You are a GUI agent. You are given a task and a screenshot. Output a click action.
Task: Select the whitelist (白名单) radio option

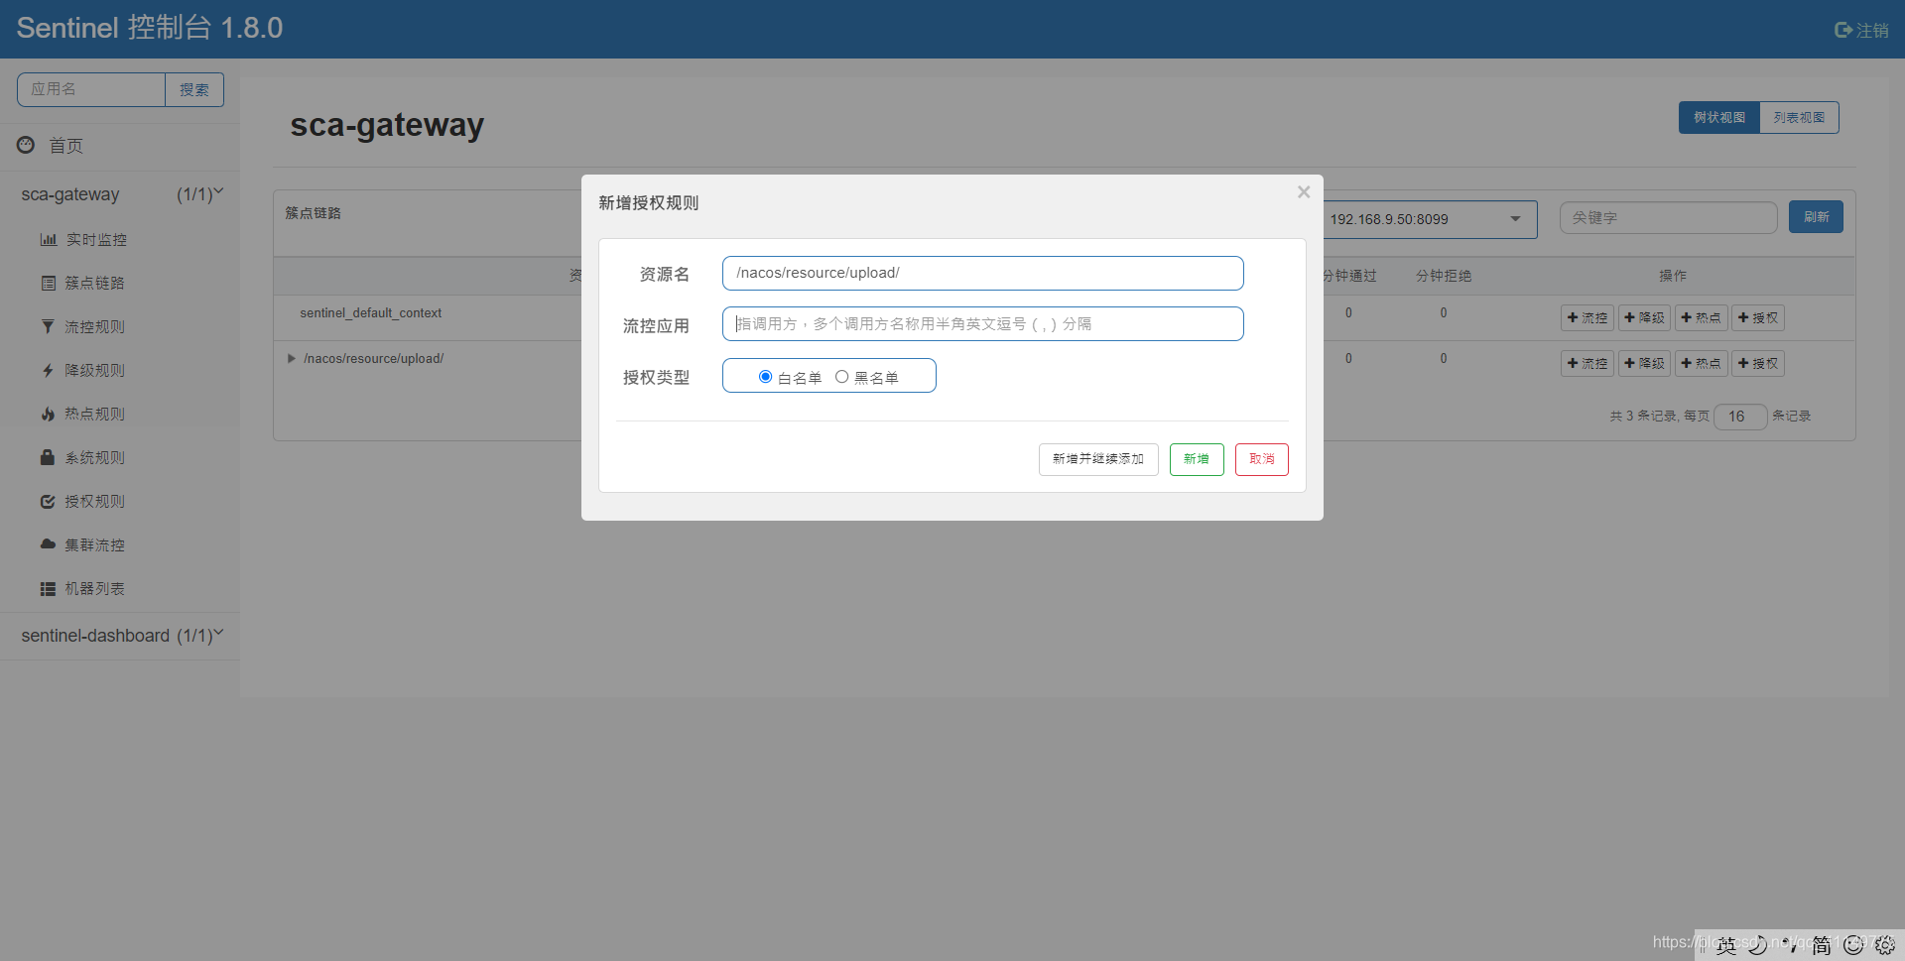(765, 377)
